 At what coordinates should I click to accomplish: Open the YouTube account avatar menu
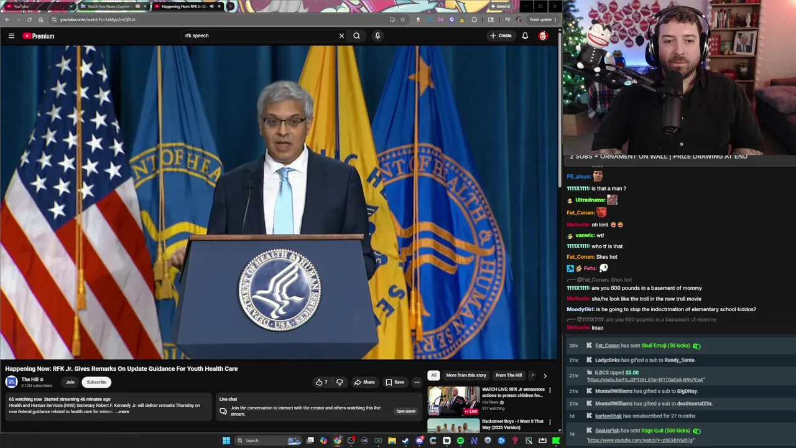tap(543, 35)
